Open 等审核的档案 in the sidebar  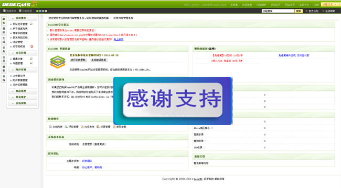click(20, 33)
